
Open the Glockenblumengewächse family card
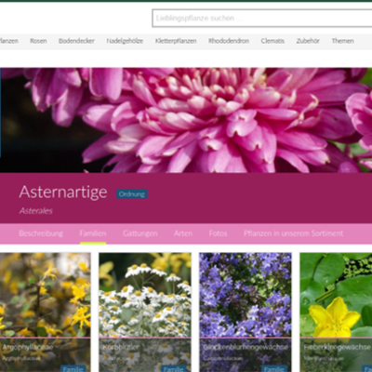(246, 312)
